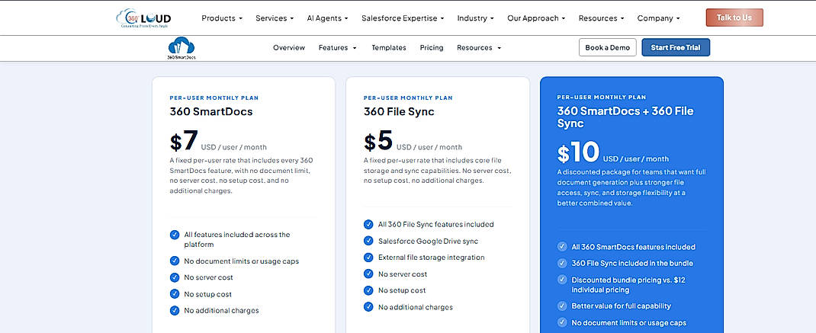This screenshot has height=333, width=816.
Task: Go to the Overview tab
Action: pyautogui.click(x=289, y=47)
